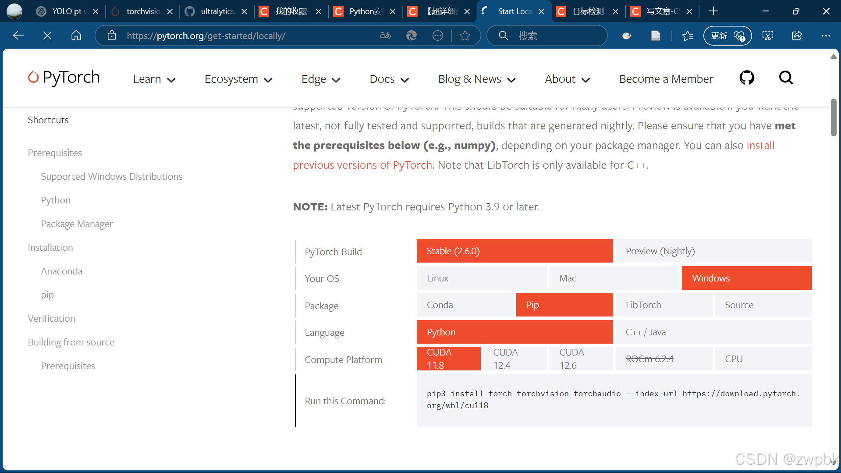Select LibTorch package option
The height and width of the screenshot is (473, 841).
click(x=664, y=305)
